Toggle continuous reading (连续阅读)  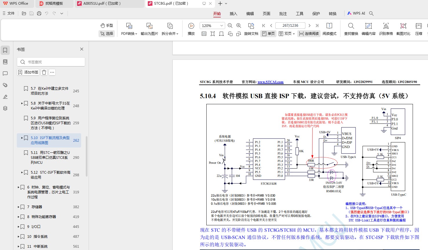click(x=309, y=34)
